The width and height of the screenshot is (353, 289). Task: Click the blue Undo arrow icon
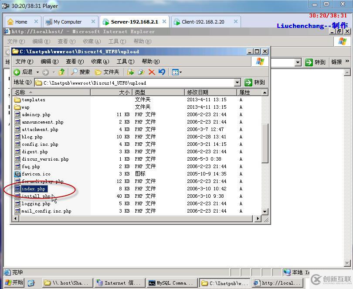pos(162,72)
